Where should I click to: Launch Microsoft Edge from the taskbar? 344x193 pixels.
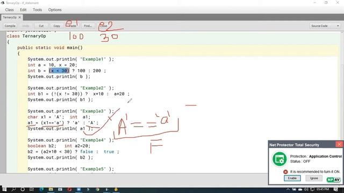(x=41, y=189)
